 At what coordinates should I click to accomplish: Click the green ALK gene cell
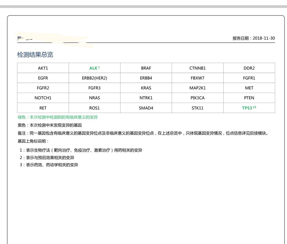(x=94, y=68)
